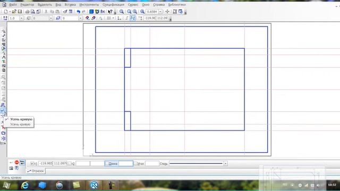Screen dimensions: 340x191
Task: Open the Инструменты menu
Action: [89, 5]
